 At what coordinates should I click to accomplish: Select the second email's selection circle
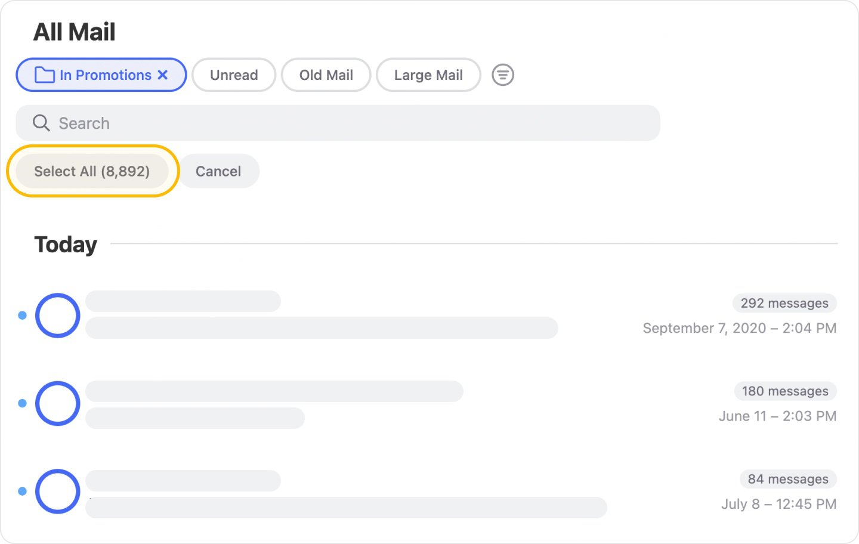click(57, 403)
